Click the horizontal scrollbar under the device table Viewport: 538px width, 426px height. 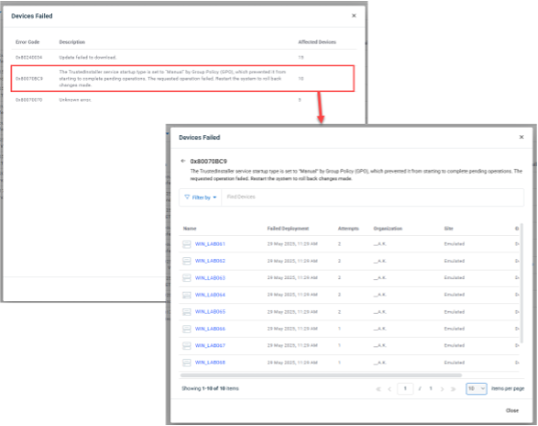click(321, 375)
